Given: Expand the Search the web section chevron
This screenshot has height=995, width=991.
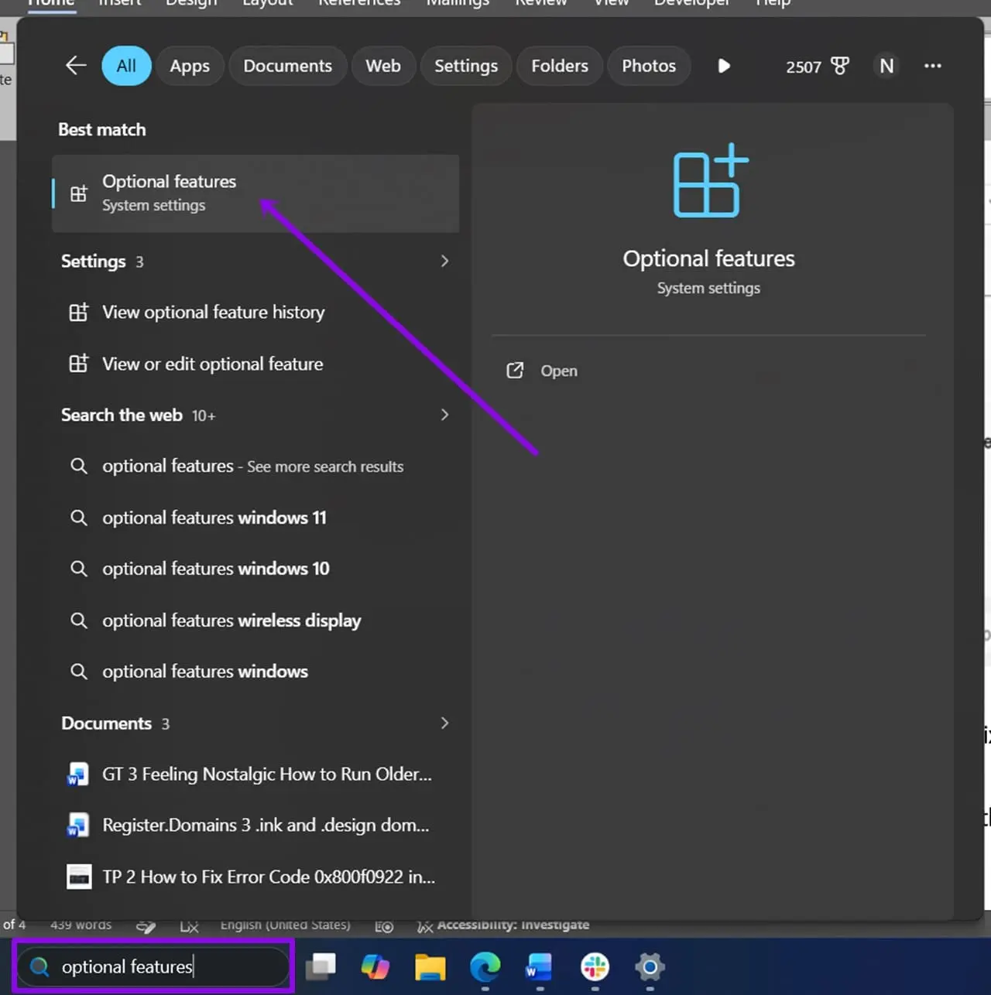Looking at the screenshot, I should tap(444, 415).
